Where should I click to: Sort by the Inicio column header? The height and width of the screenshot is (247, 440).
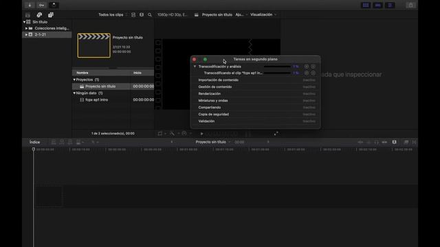tap(137, 73)
